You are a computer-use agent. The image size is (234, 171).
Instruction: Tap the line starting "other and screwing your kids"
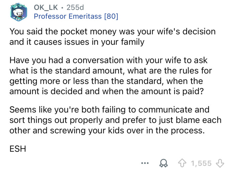107,130
